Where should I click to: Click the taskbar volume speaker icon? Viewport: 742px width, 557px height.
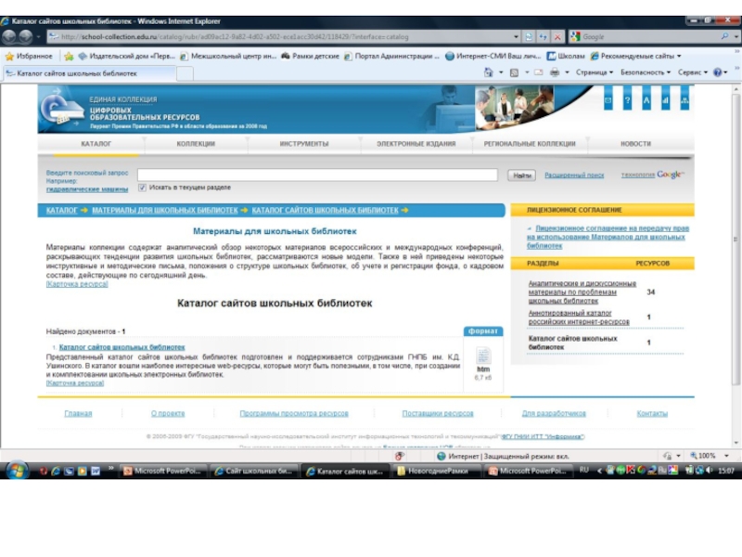pos(709,471)
